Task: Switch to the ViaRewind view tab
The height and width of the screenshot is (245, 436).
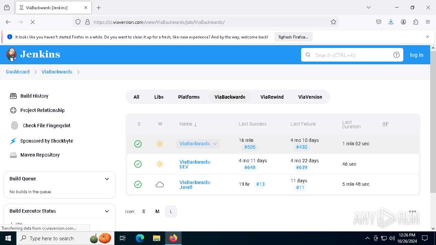Action: click(x=272, y=97)
